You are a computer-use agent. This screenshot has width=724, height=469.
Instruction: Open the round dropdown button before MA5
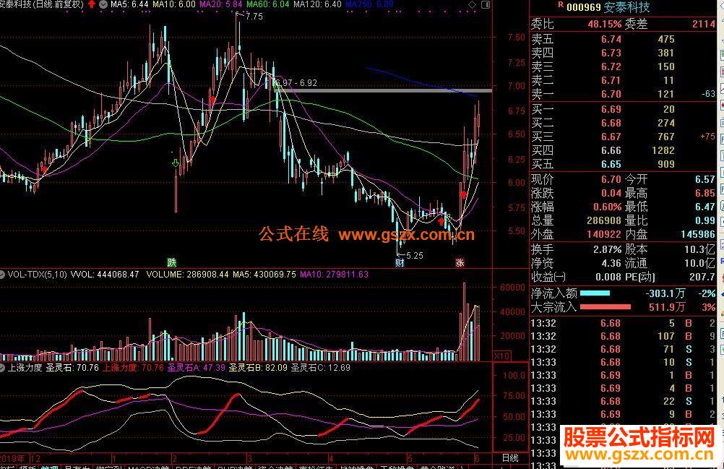[x=103, y=4]
